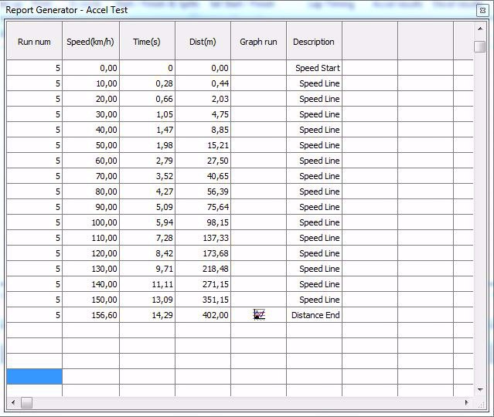This screenshot has height=417, width=494.
Task: Select the highlighted blue cell in the Run num column
Action: pyautogui.click(x=34, y=376)
